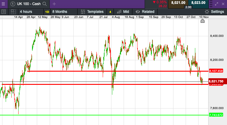This screenshot has height=125, width=227.
Task: Toggle Related instruments view
Action: pos(145,12)
